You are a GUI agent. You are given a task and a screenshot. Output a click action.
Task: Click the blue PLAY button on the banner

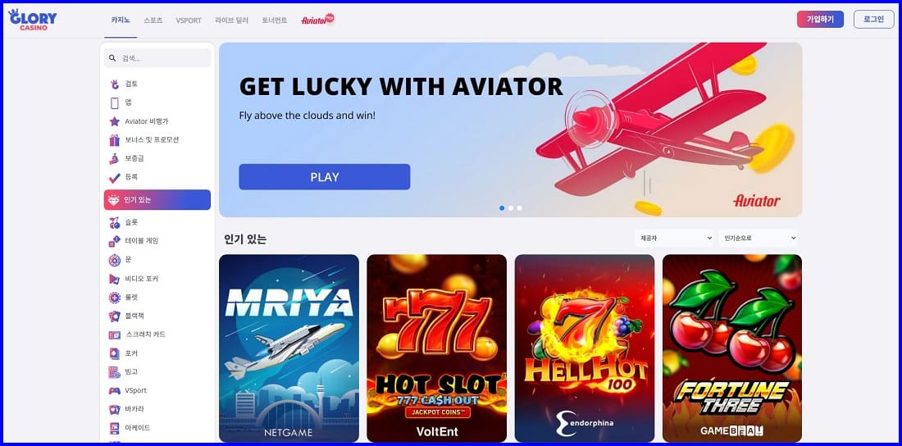pyautogui.click(x=325, y=176)
